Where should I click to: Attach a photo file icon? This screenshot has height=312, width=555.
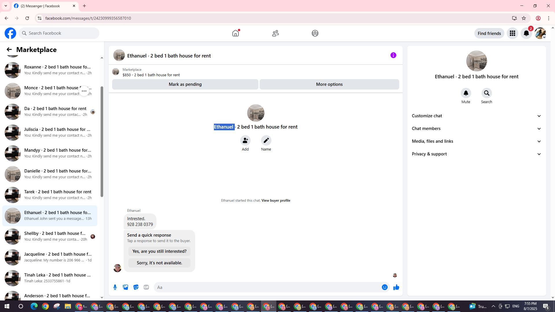125,287
